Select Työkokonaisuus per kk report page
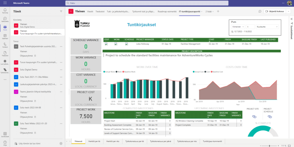 pyautogui.click(x=135, y=141)
